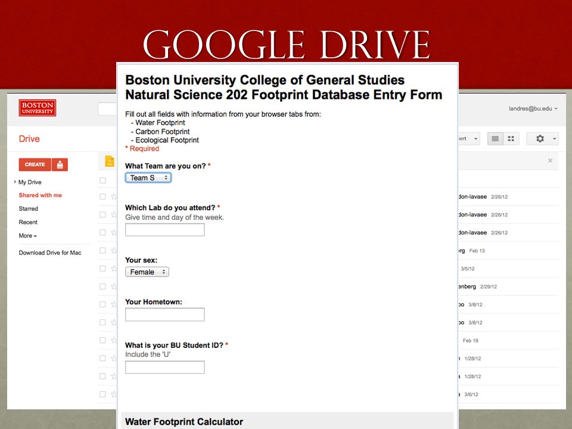Open the Recent section
572x429 pixels.
pos(28,222)
